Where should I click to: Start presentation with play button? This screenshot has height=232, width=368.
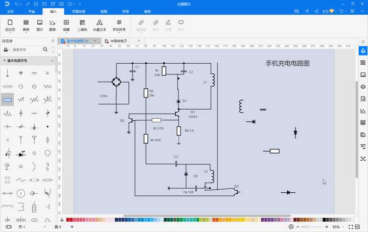coord(291,226)
